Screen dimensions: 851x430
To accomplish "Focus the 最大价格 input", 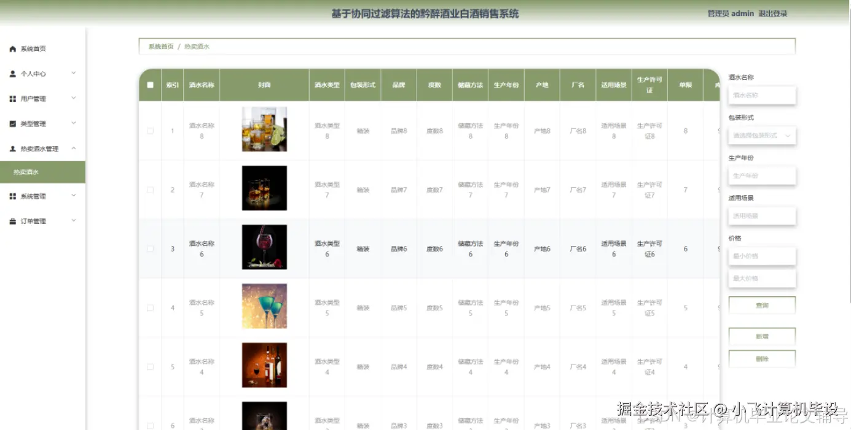I will (x=762, y=278).
